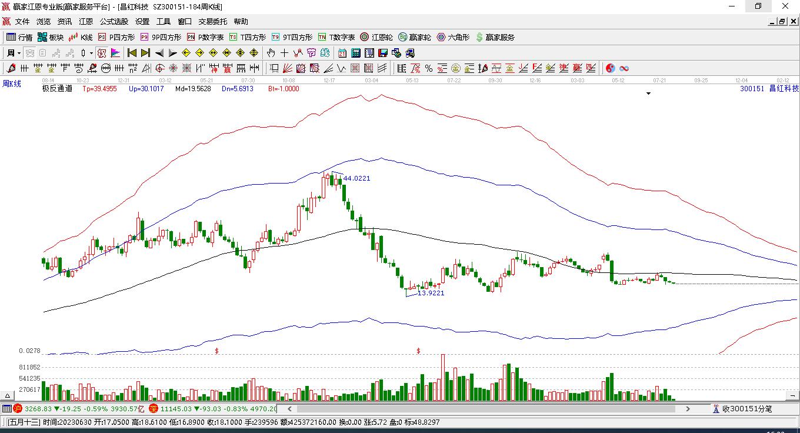Select the crosshair cursor tool

285,53
